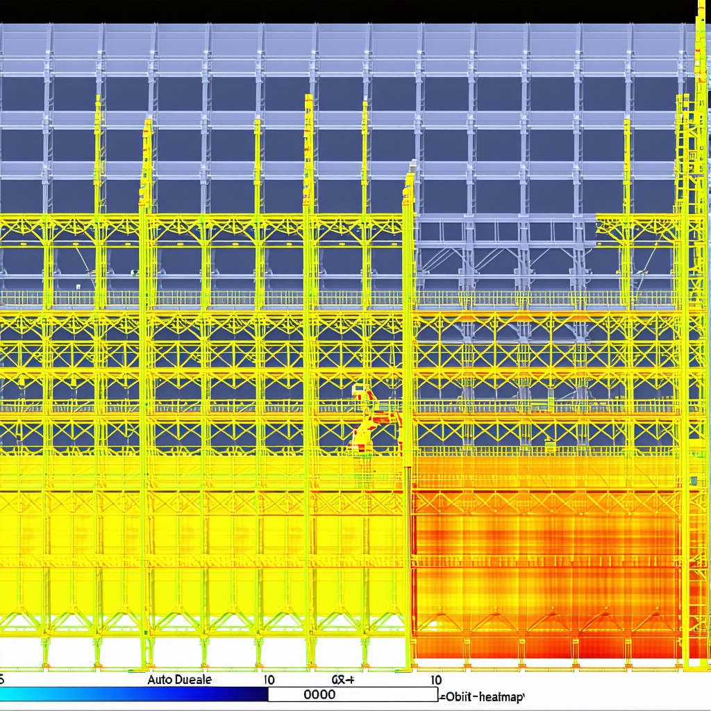Select the small white marker on left walkway
The height and width of the screenshot is (711, 711).
(x=78, y=287)
